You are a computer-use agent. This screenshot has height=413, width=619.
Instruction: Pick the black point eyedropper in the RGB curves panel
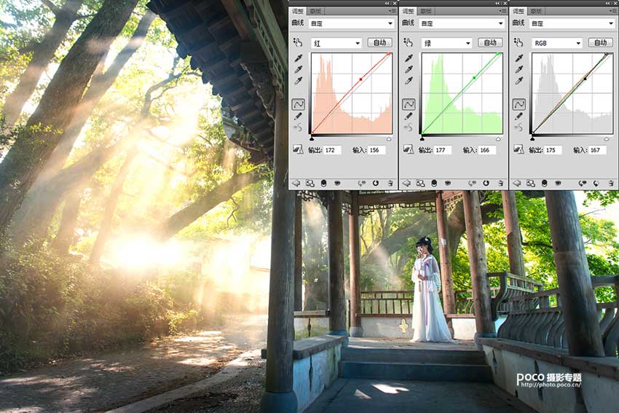519,58
